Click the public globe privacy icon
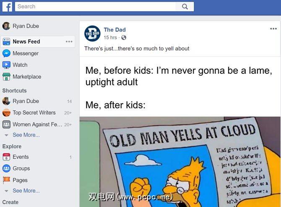 (x=124, y=37)
